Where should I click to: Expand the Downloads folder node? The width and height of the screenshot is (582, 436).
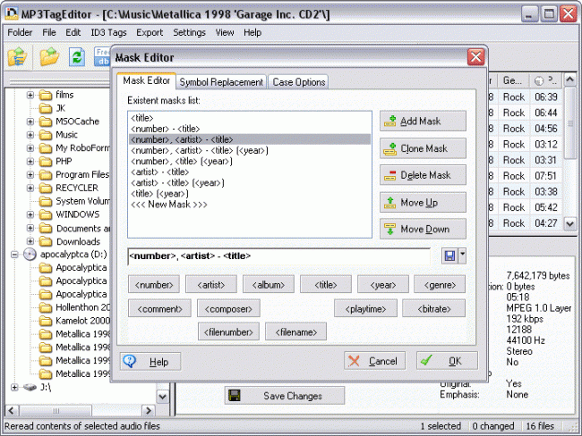point(30,241)
